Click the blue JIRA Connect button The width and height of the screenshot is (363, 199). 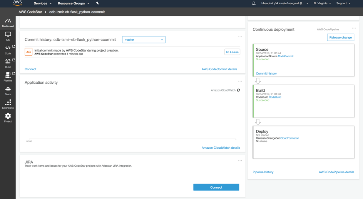[216, 187]
